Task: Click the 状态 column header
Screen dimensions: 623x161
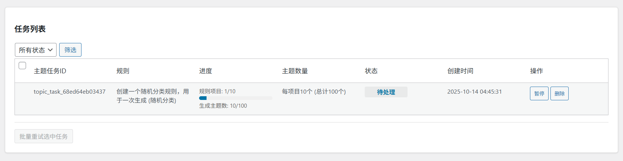Action: (x=371, y=71)
